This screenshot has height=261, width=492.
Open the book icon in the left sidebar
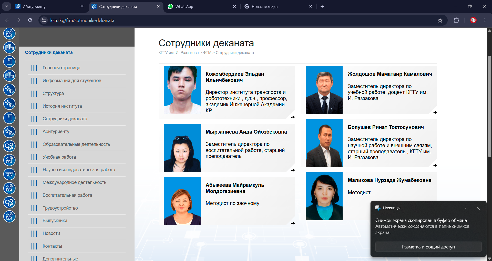pyautogui.click(x=9, y=61)
